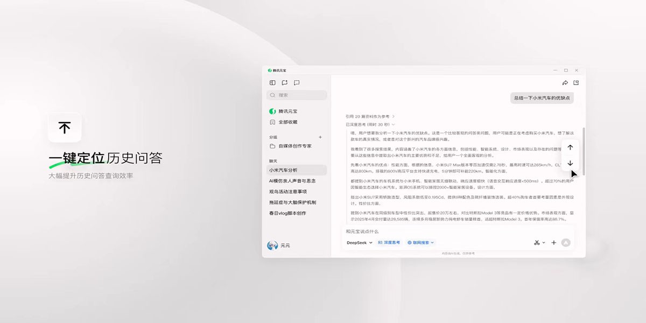This screenshot has height=323, width=646.
Task: Toggle the sidebar panel icon
Action: tap(272, 83)
